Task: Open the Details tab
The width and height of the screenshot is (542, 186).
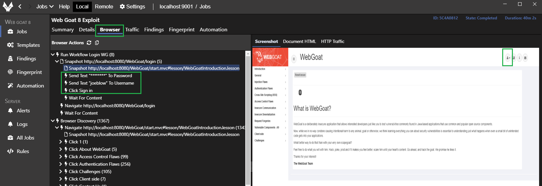Action: (x=87, y=30)
